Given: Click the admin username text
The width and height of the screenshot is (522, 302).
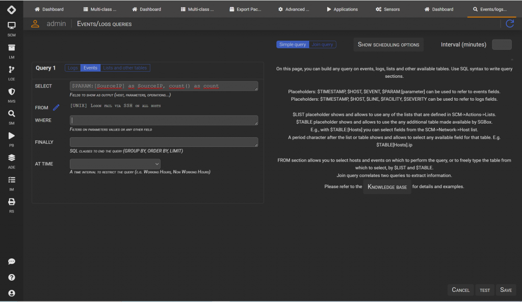Looking at the screenshot, I should click(x=56, y=24).
